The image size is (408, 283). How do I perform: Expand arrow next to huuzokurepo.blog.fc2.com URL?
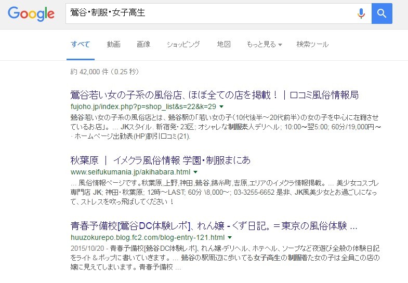[x=230, y=237]
